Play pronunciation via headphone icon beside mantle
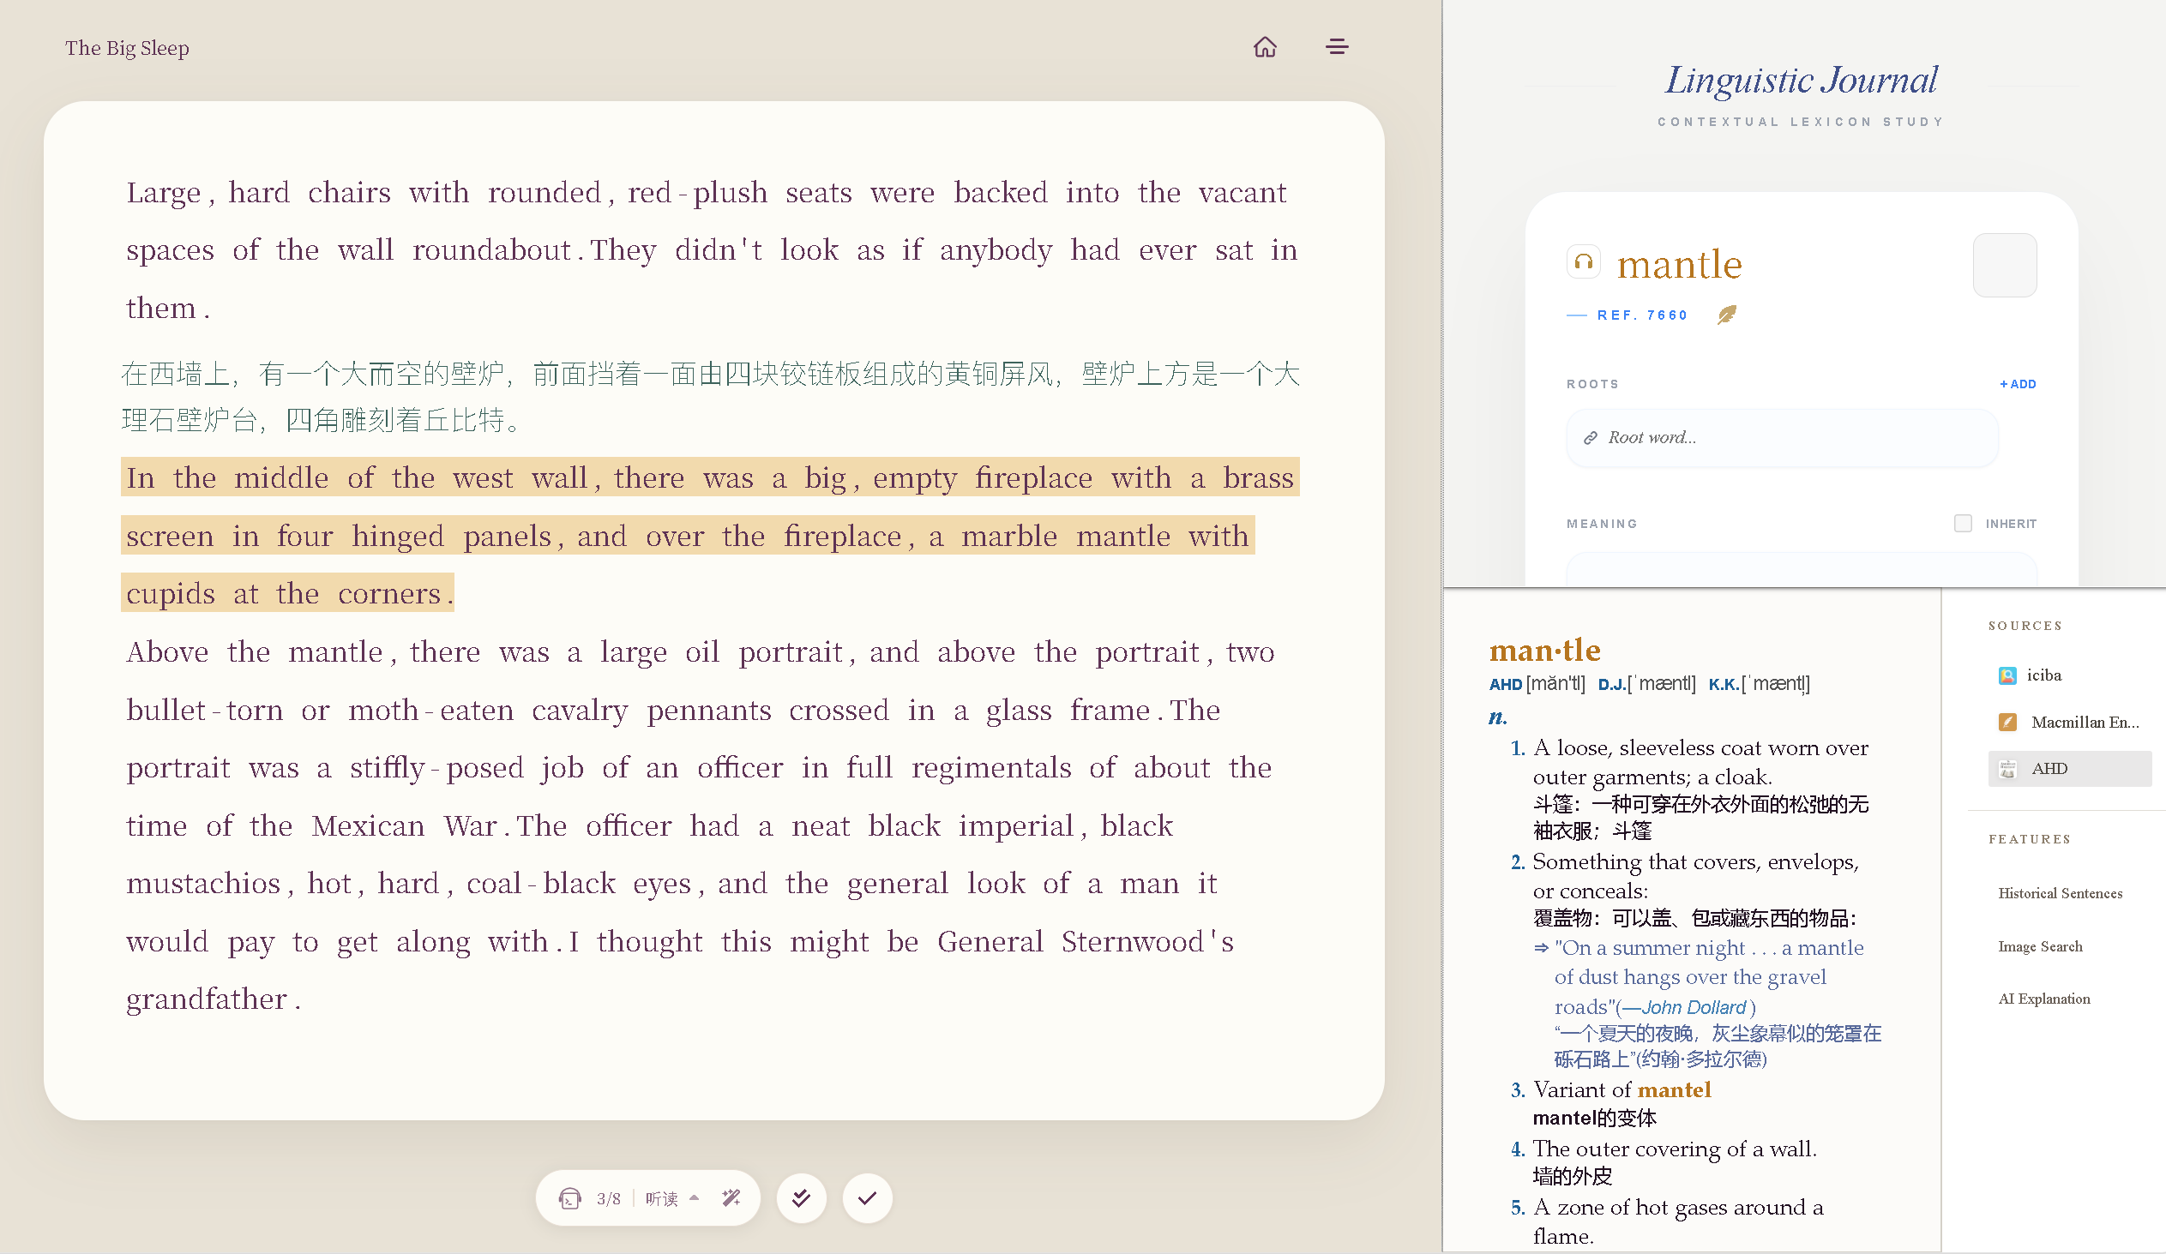 [x=1583, y=262]
